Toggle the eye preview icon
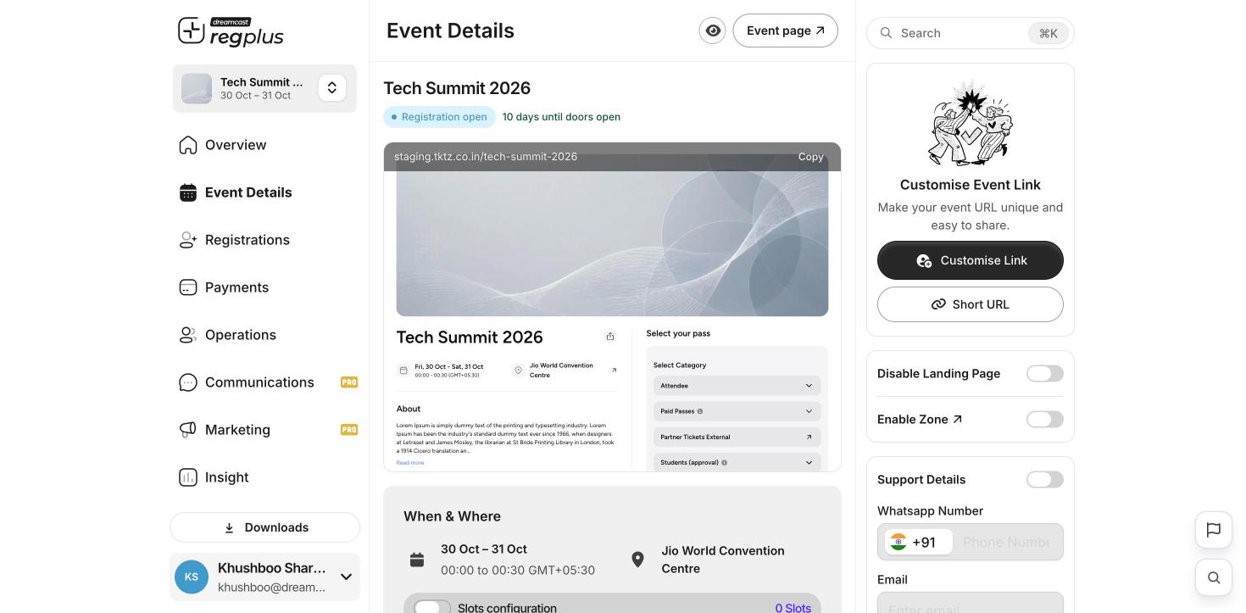This screenshot has height=613, width=1246. [x=713, y=31]
